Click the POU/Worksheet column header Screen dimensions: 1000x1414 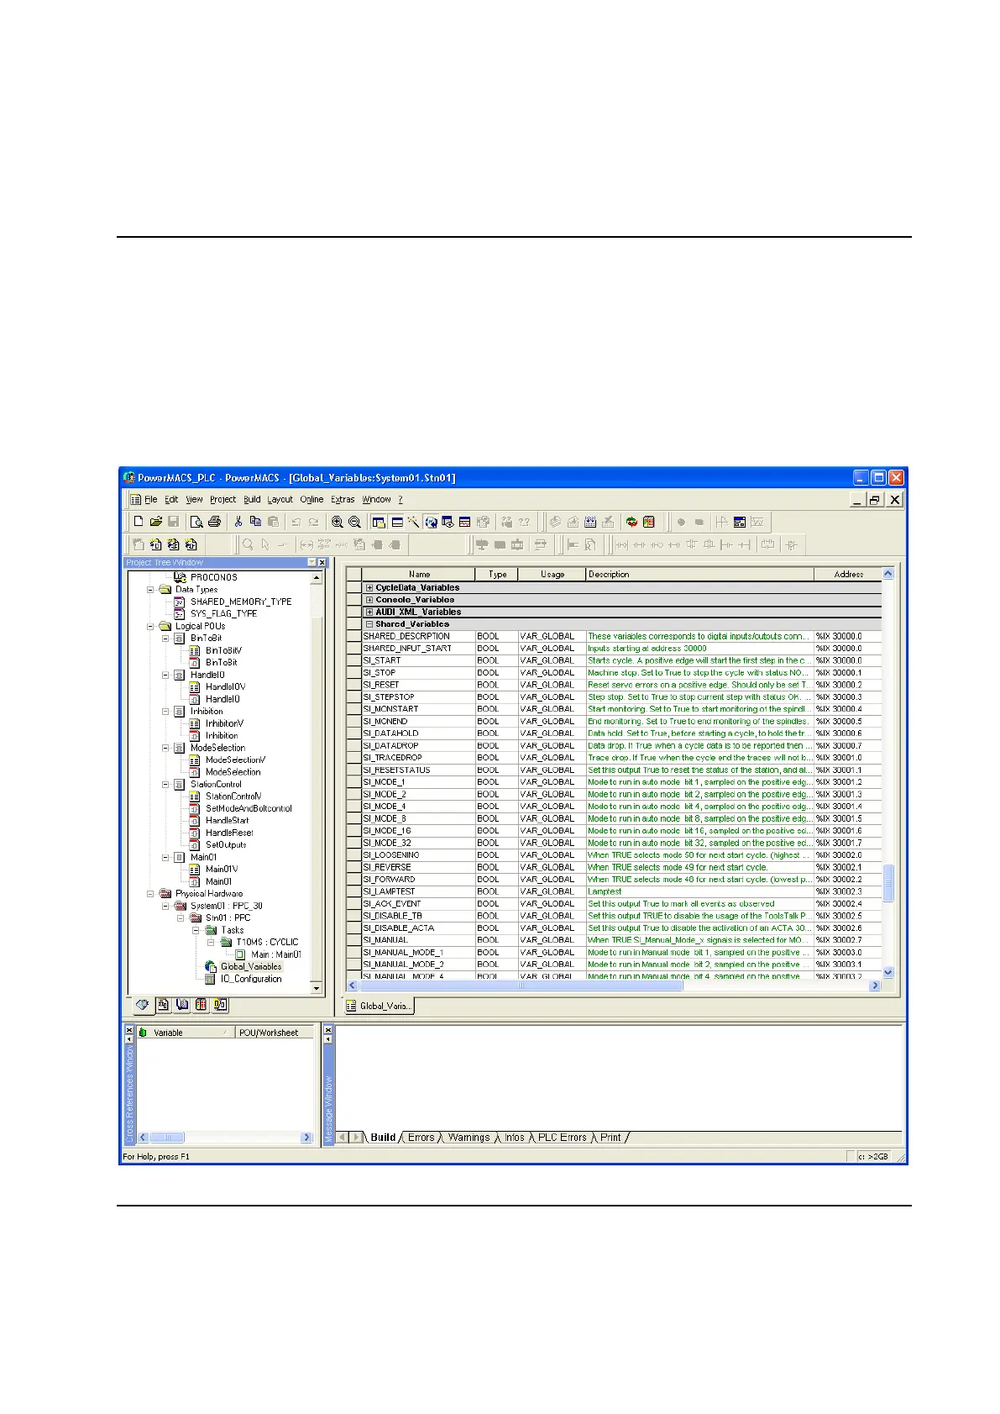click(x=274, y=1033)
